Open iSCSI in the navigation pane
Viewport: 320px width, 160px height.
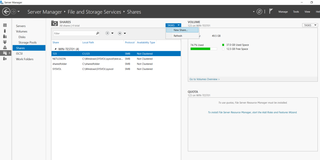[19, 54]
